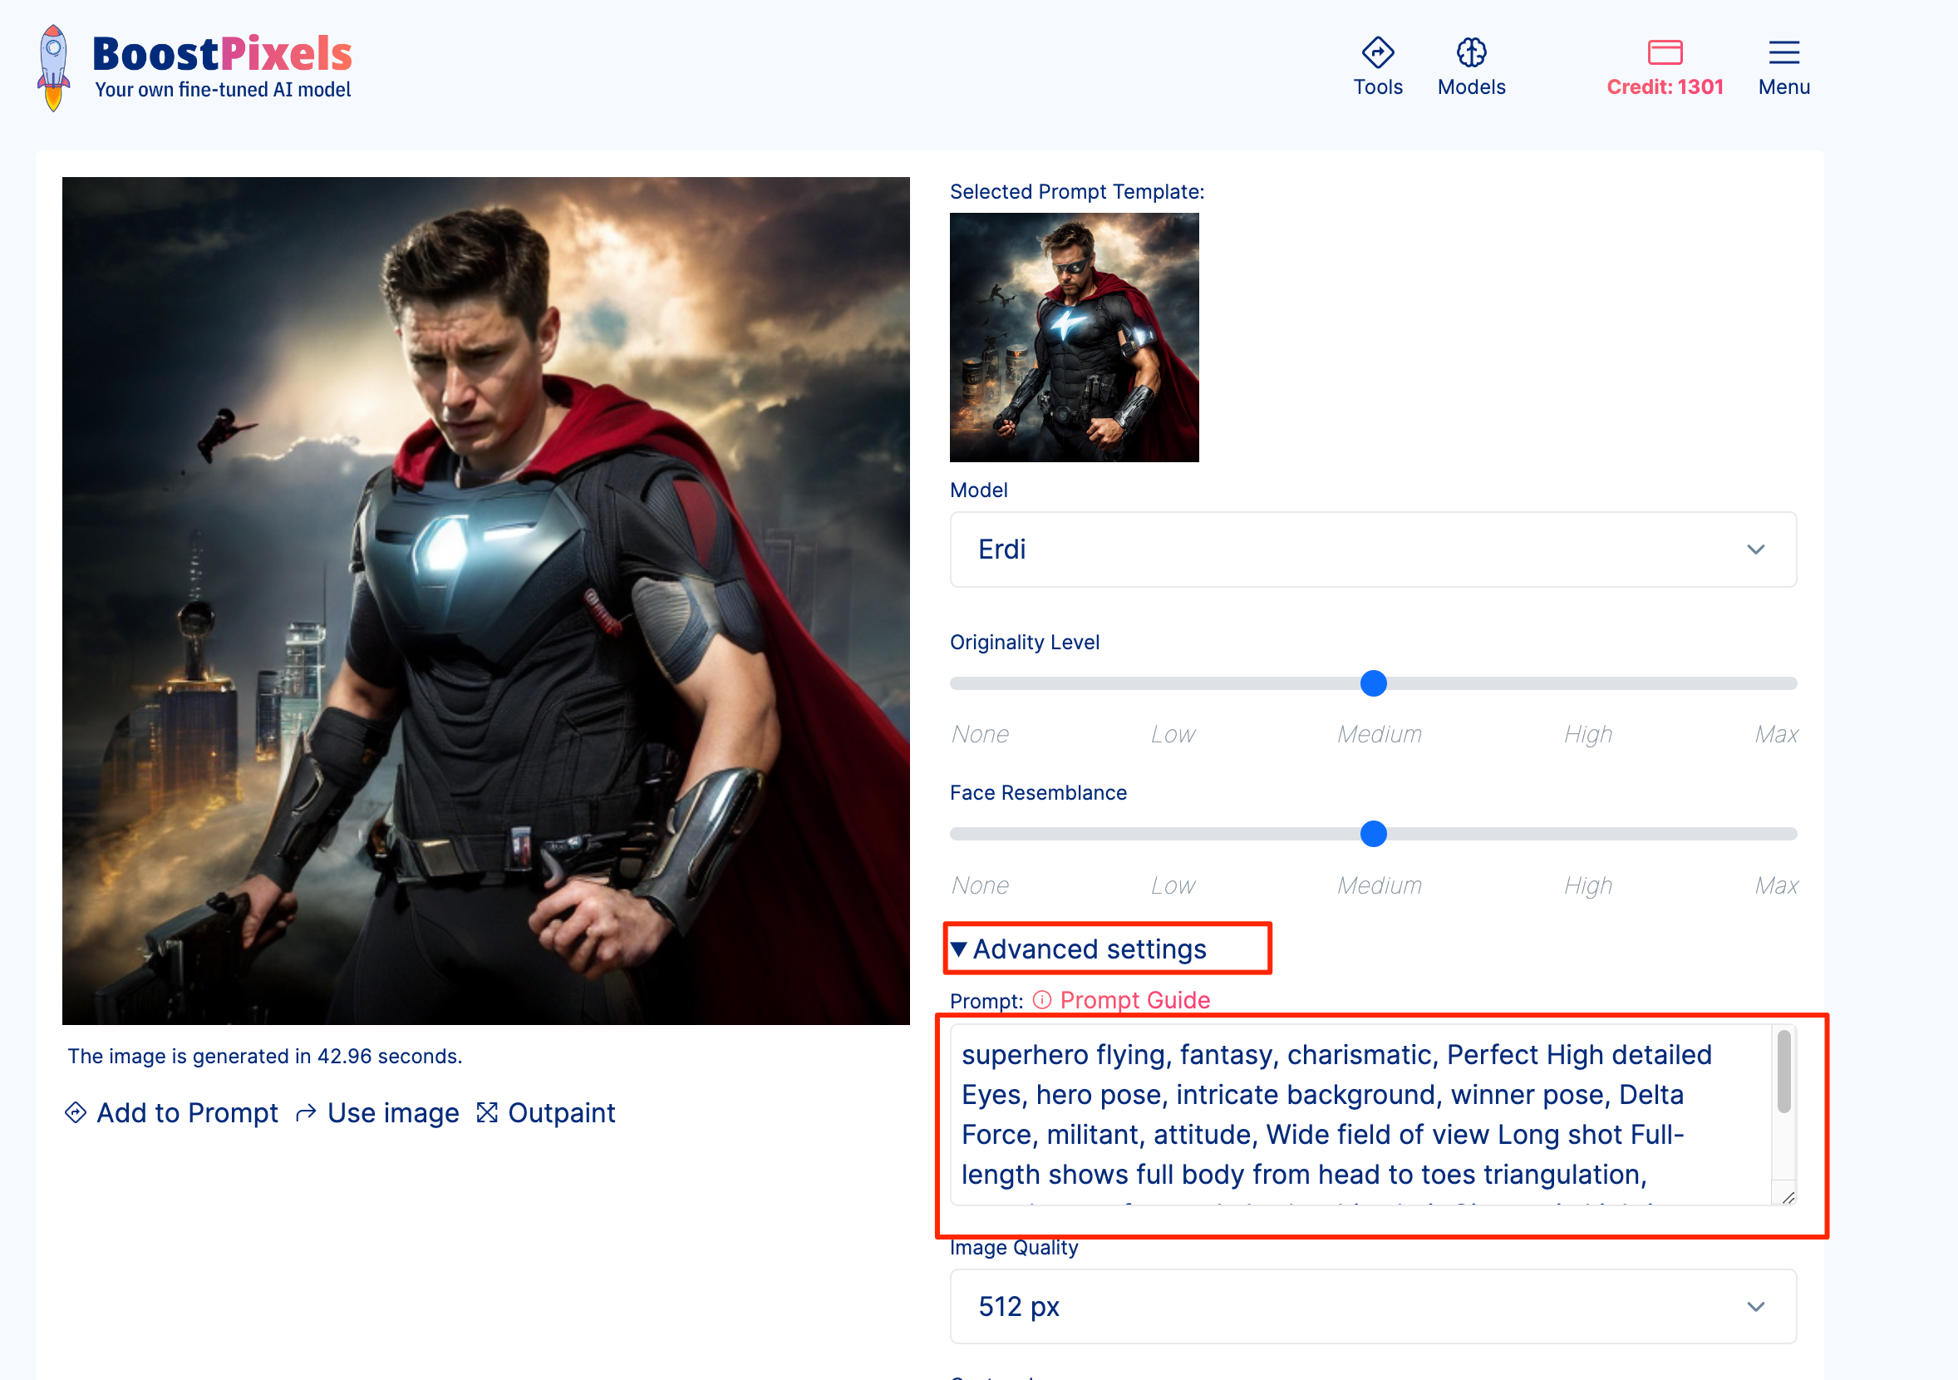Image resolution: width=1958 pixels, height=1380 pixels.
Task: Open the Prompt Guide link
Action: pyautogui.click(x=1134, y=999)
